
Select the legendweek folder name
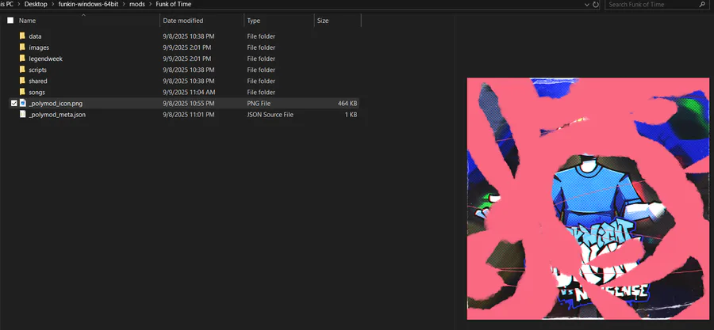click(x=45, y=59)
